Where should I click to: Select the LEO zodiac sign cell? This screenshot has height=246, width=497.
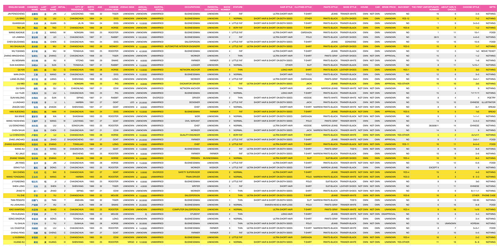point(132,102)
